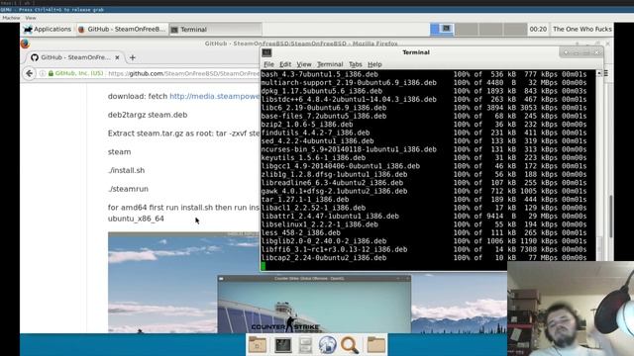
Task: Open the QEMU View menu
Action: [31, 18]
